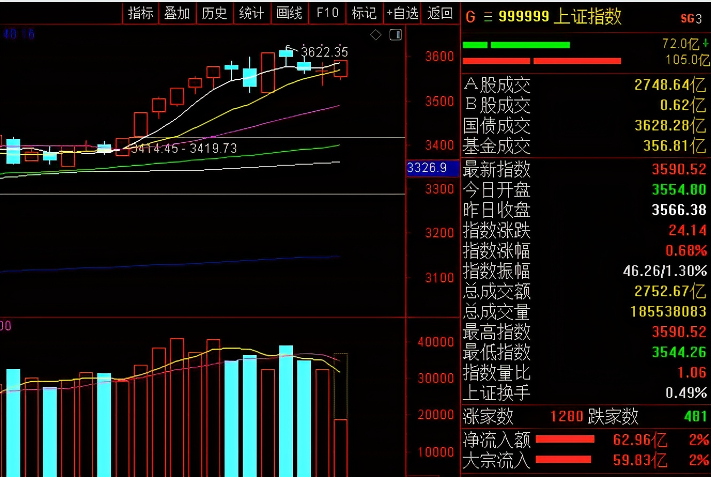This screenshot has height=477, width=711.
Task: Click the 返回 back button
Action: pyautogui.click(x=440, y=13)
